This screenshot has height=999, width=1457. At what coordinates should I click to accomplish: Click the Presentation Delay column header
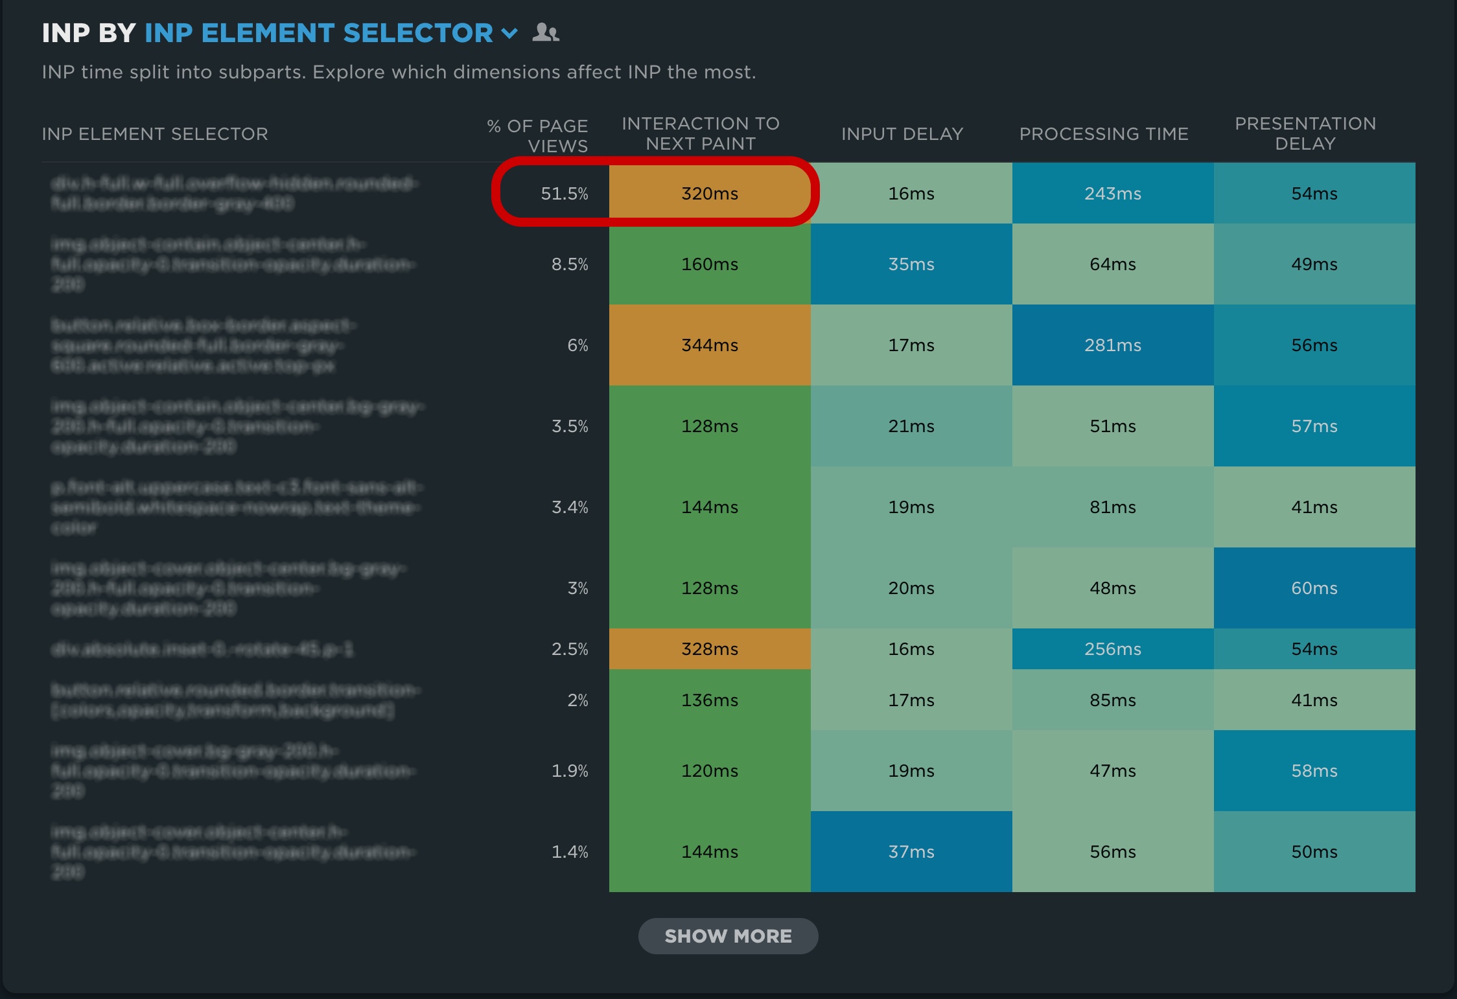click(1305, 133)
